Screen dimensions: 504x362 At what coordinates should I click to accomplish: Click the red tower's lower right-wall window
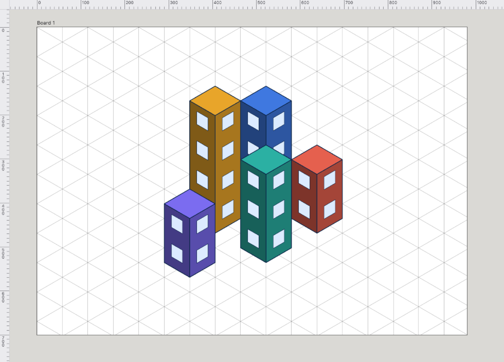[330, 209]
